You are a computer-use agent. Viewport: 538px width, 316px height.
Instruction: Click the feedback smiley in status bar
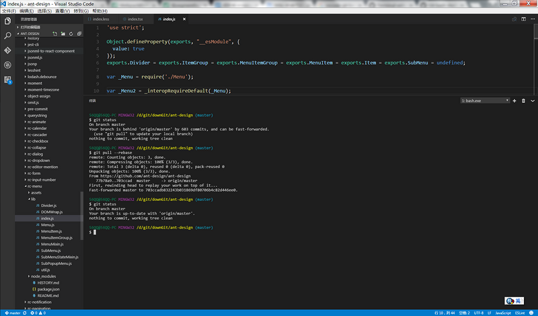(531, 313)
